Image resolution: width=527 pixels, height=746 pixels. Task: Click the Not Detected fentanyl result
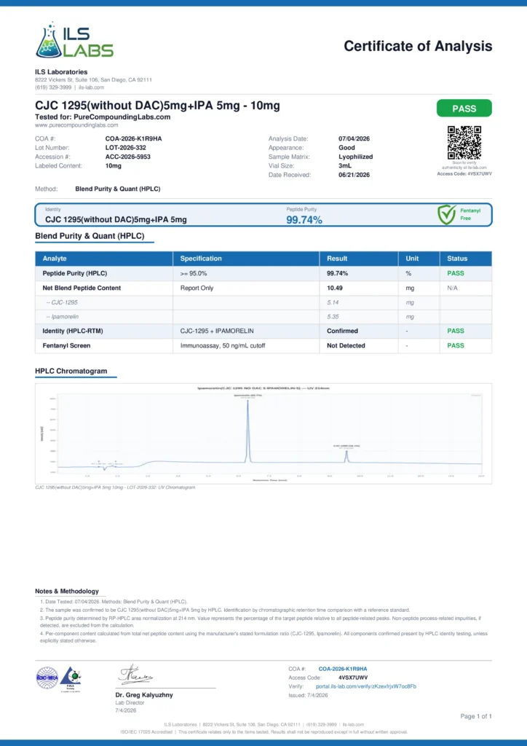(x=346, y=345)
